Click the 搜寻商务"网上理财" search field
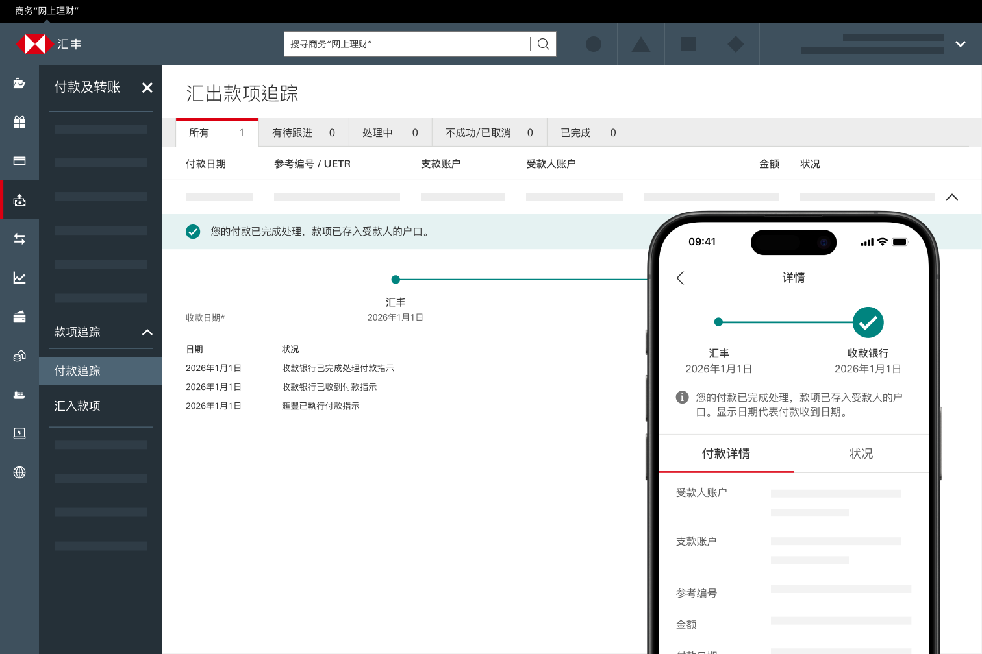The height and width of the screenshot is (654, 982). (407, 44)
